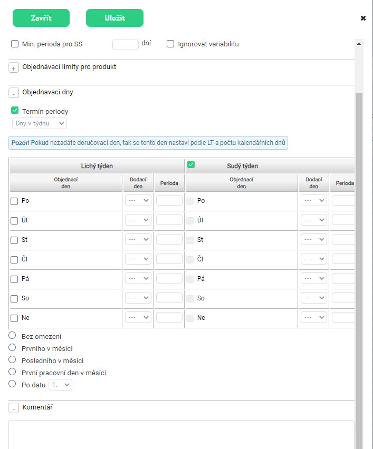Check Po in Lichý týden column
Viewport: 373px width, 449px height.
coord(15,201)
